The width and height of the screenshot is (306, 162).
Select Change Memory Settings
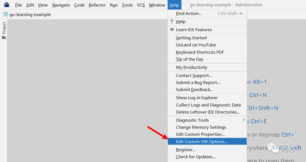coord(207,127)
